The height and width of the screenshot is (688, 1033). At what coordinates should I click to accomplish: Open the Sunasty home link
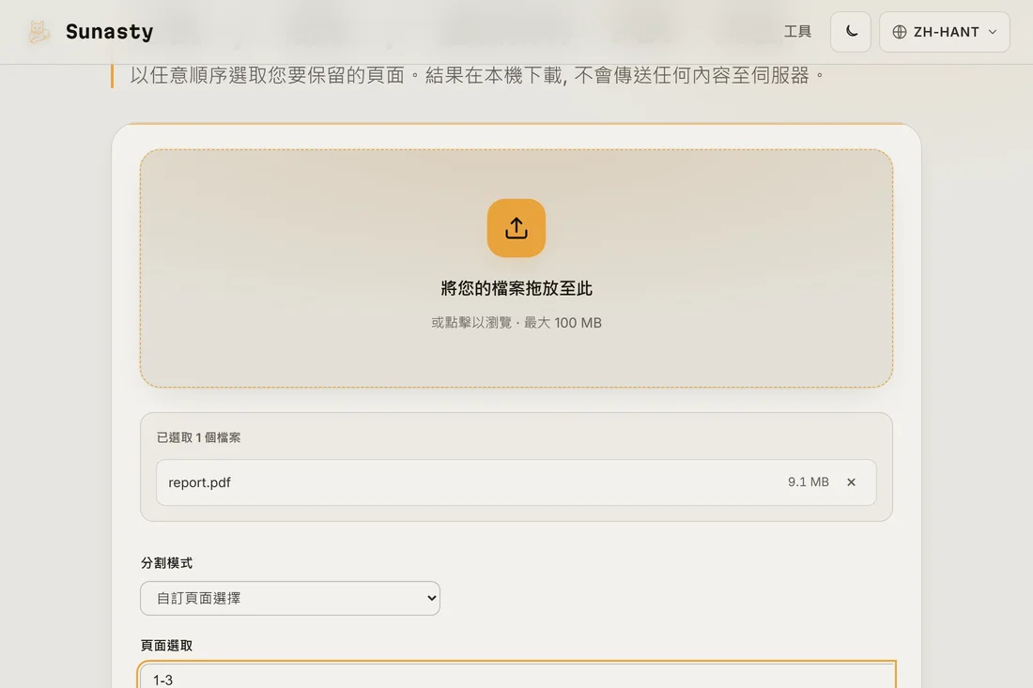pyautogui.click(x=90, y=32)
